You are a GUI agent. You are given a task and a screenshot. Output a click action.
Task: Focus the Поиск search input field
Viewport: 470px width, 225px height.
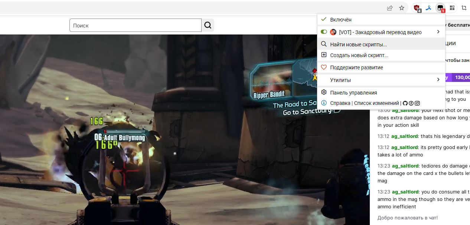coord(136,25)
